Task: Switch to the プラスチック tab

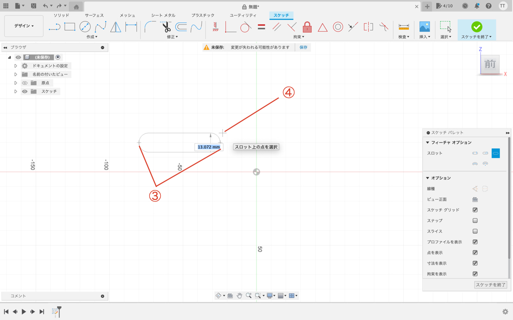Action: coord(203,15)
